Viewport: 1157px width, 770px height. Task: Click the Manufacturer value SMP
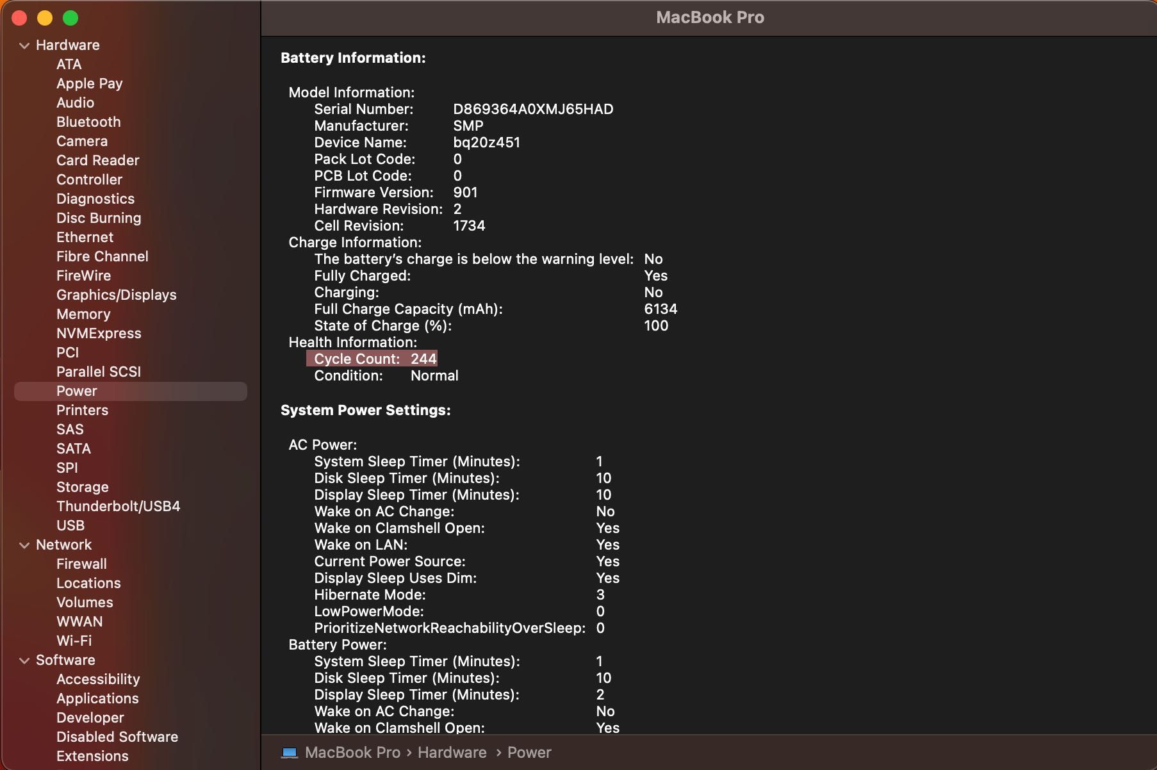(x=468, y=126)
